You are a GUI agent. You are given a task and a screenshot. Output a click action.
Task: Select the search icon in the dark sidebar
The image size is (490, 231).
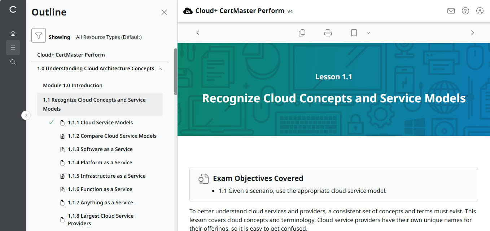pyautogui.click(x=13, y=62)
